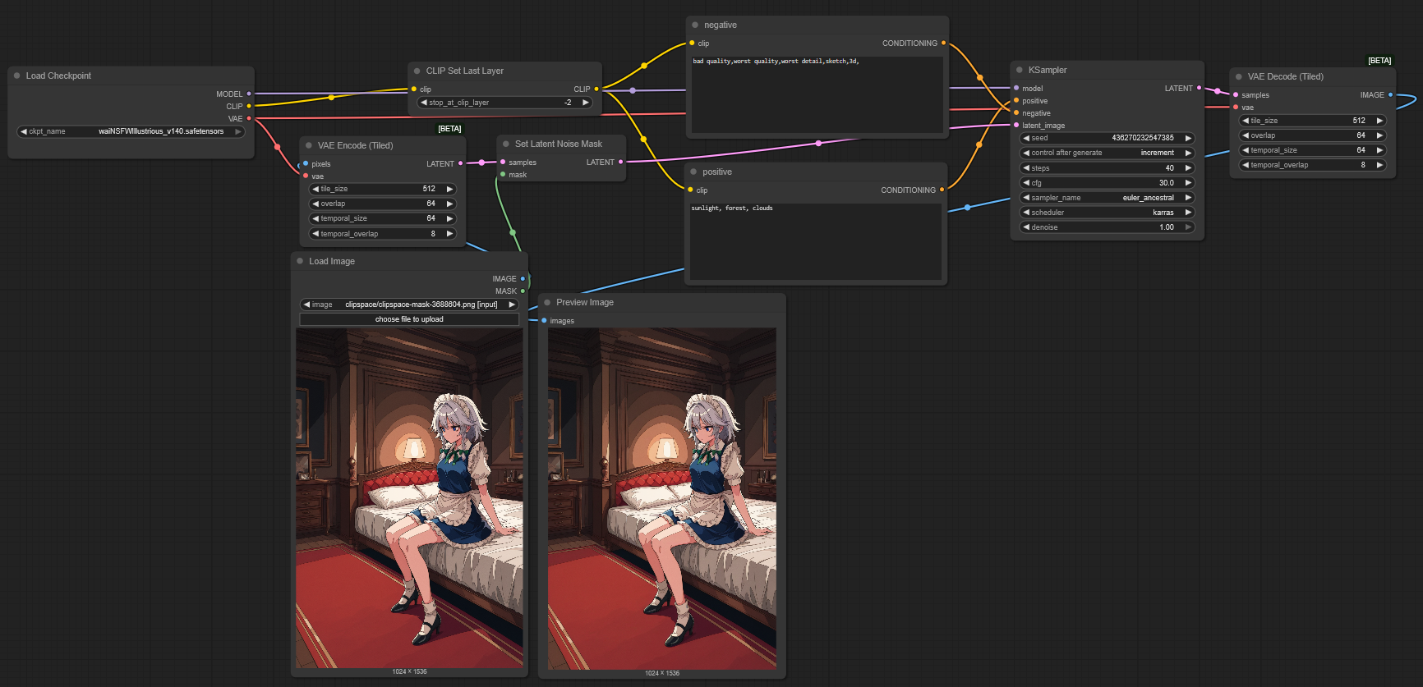This screenshot has width=1423, height=687.
Task: Click the VAE Encode temporal_size value 64
Action: point(431,218)
